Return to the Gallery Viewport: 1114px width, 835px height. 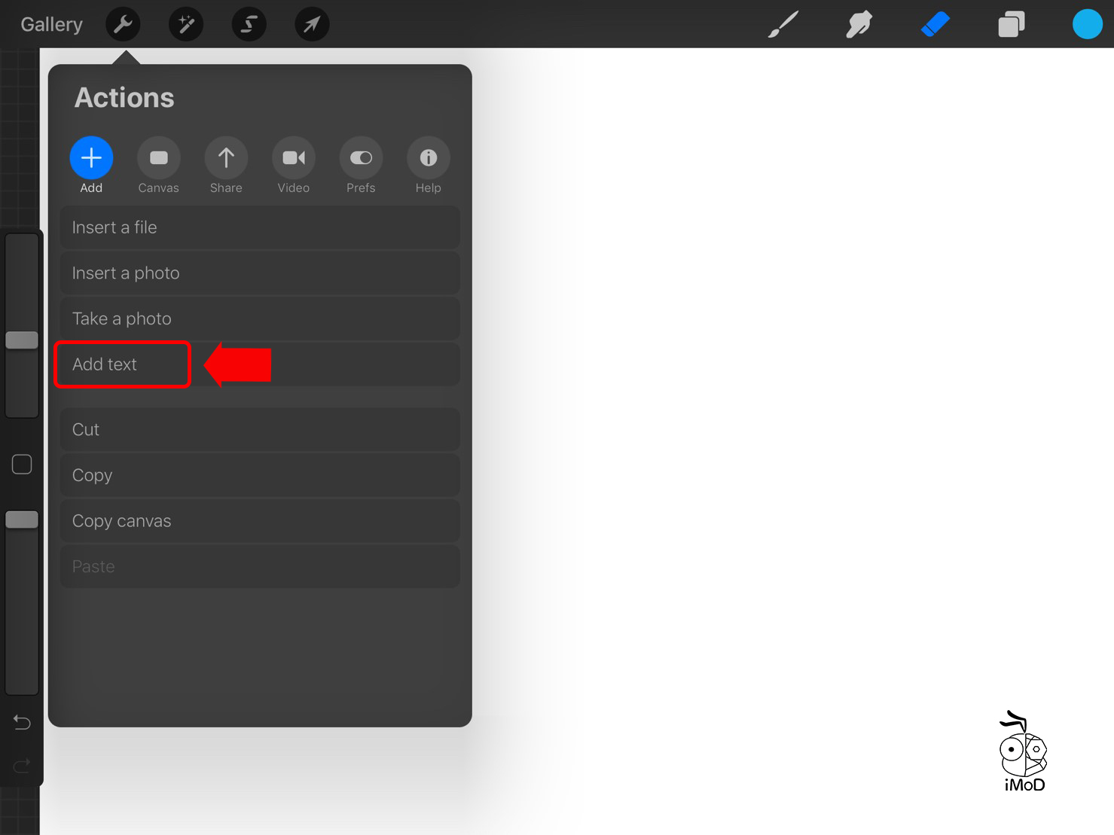tap(51, 25)
